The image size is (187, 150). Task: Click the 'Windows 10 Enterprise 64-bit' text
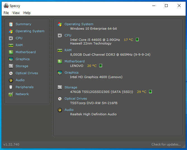point(93,29)
